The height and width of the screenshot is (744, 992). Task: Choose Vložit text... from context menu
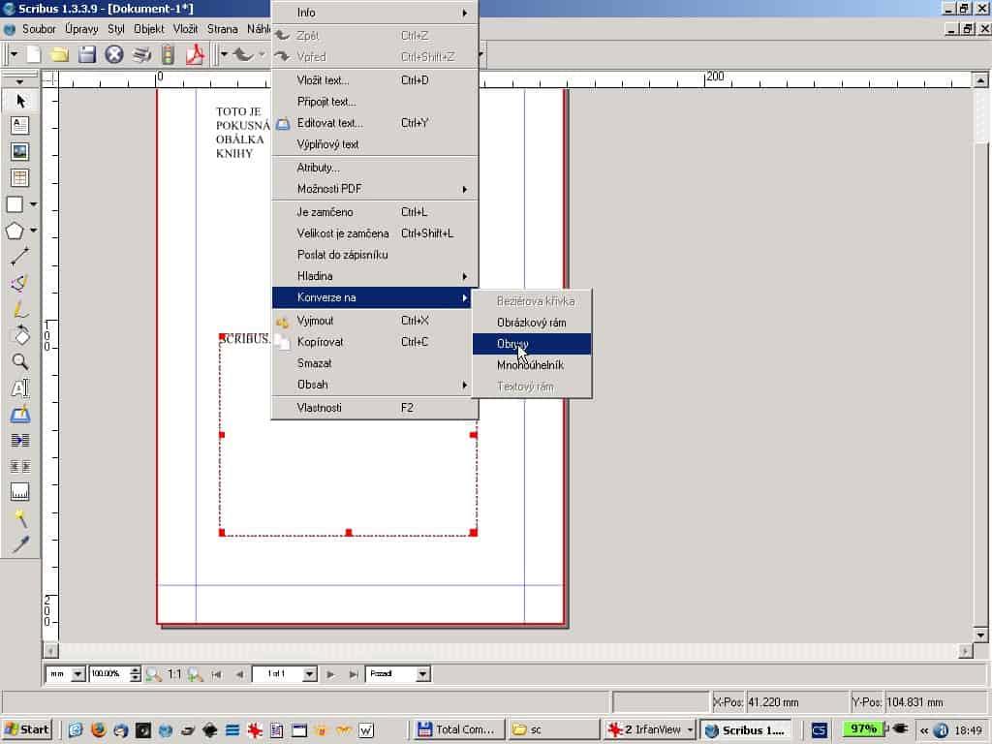[x=375, y=80]
